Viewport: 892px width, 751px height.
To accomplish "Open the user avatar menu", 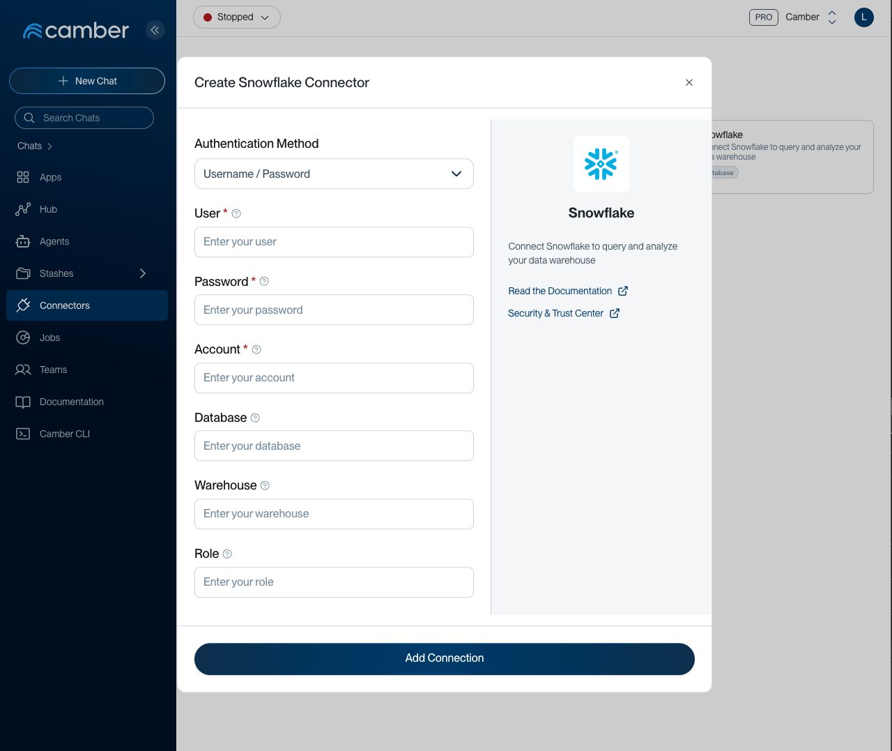I will 863,17.
